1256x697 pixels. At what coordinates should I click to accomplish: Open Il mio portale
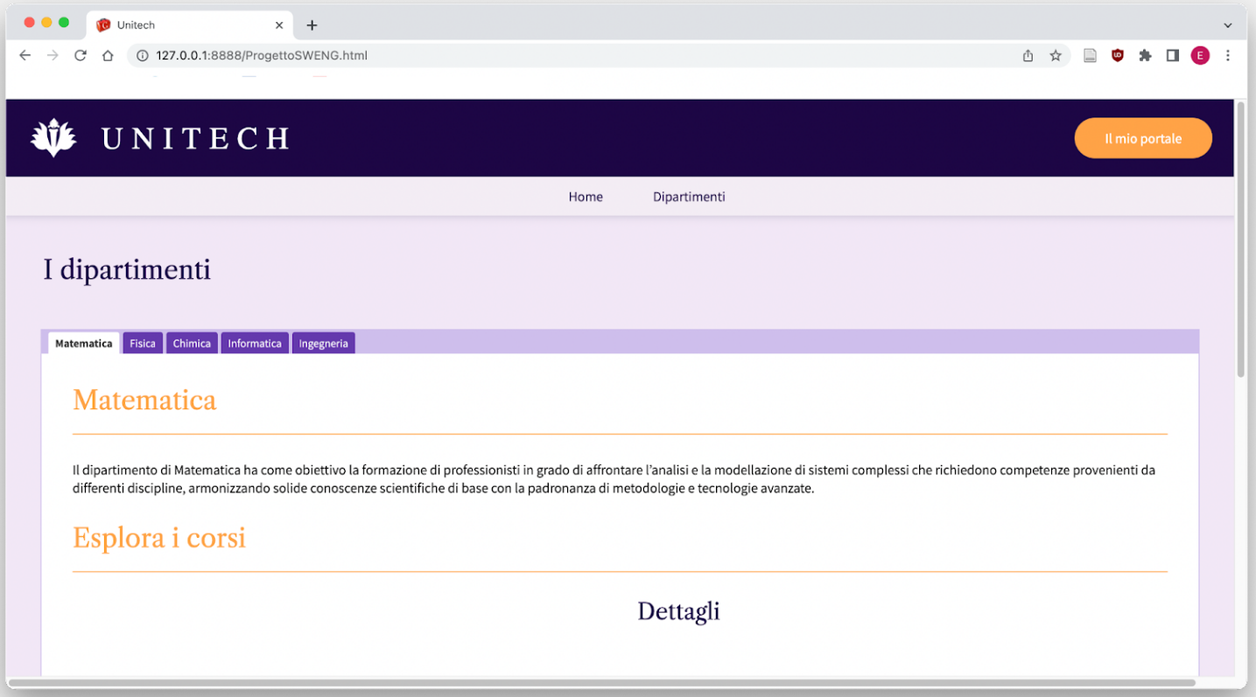(x=1143, y=138)
